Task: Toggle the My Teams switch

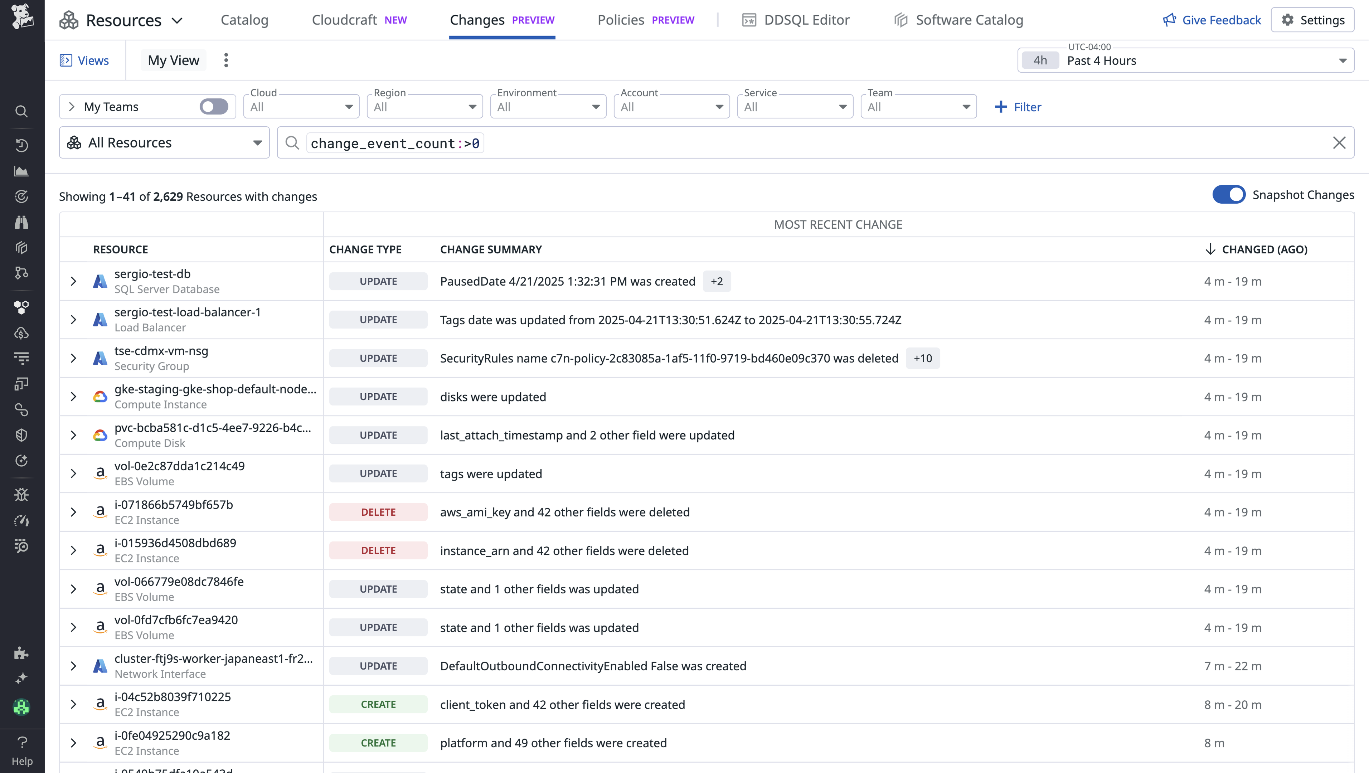Action: click(x=214, y=106)
